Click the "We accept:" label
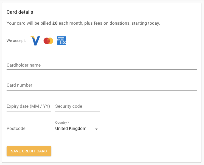Screen dimensions: 204x165 pos(16,41)
